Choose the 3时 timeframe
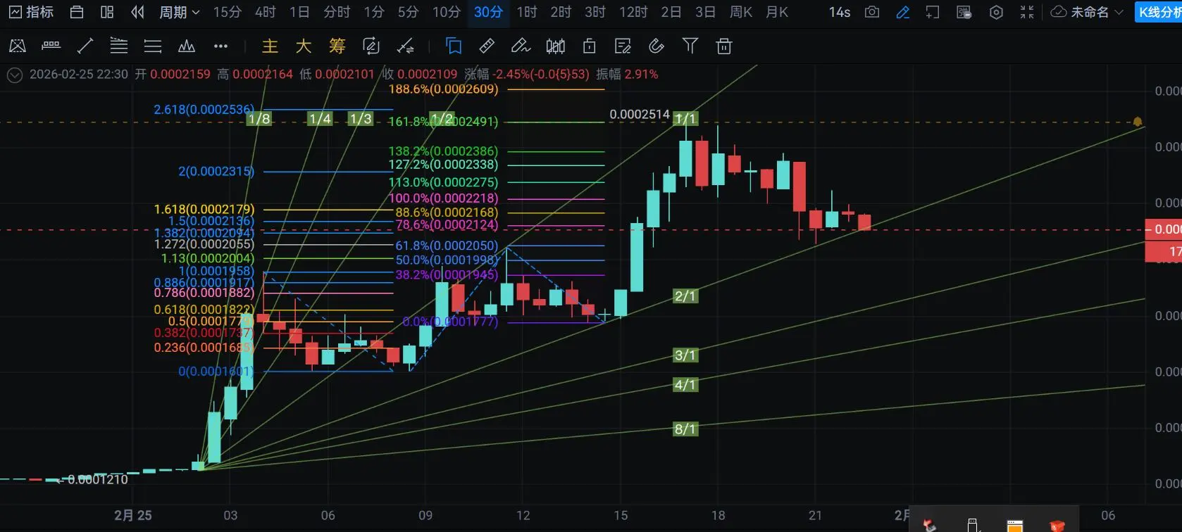This screenshot has height=532, width=1182. [x=595, y=12]
